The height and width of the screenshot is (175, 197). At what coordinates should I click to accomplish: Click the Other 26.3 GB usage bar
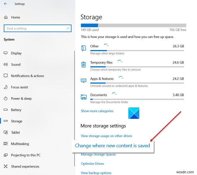137,51
